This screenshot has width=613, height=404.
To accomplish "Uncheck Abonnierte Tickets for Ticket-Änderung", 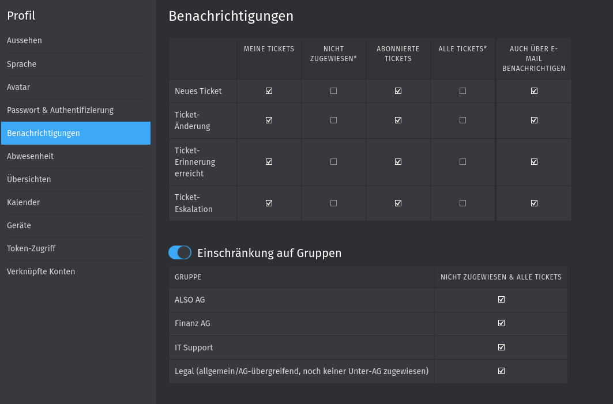I will coord(398,120).
